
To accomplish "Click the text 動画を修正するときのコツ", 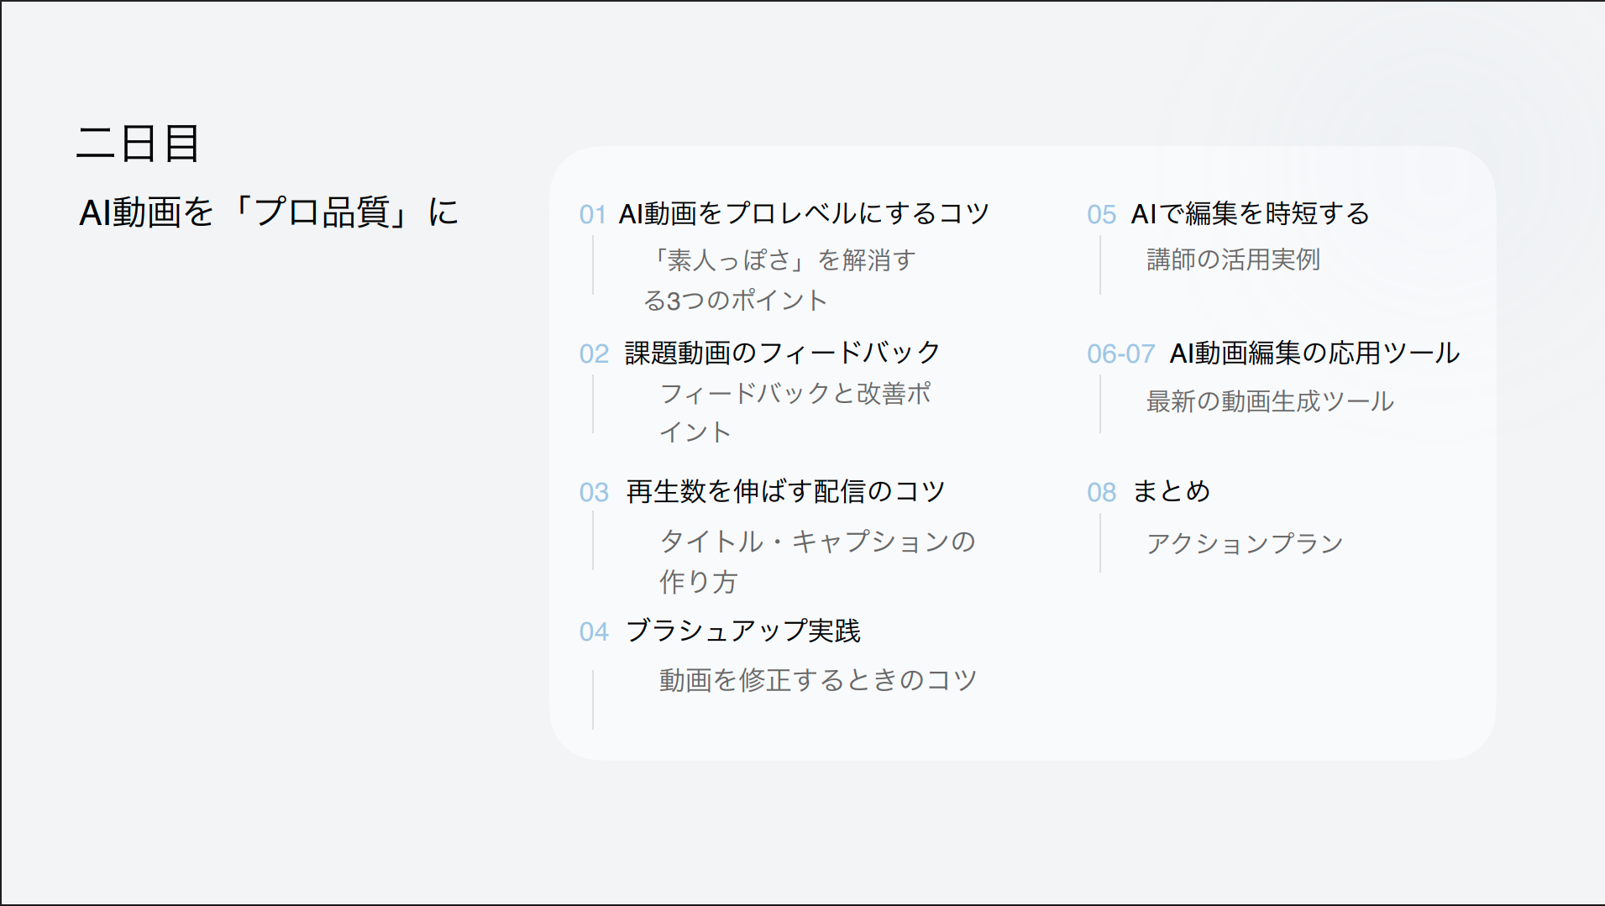I will pyautogui.click(x=817, y=680).
